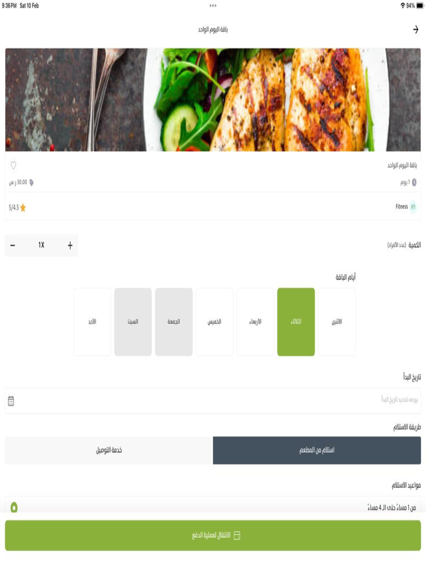Select the الخميس day tile
The width and height of the screenshot is (426, 568).
(214, 321)
